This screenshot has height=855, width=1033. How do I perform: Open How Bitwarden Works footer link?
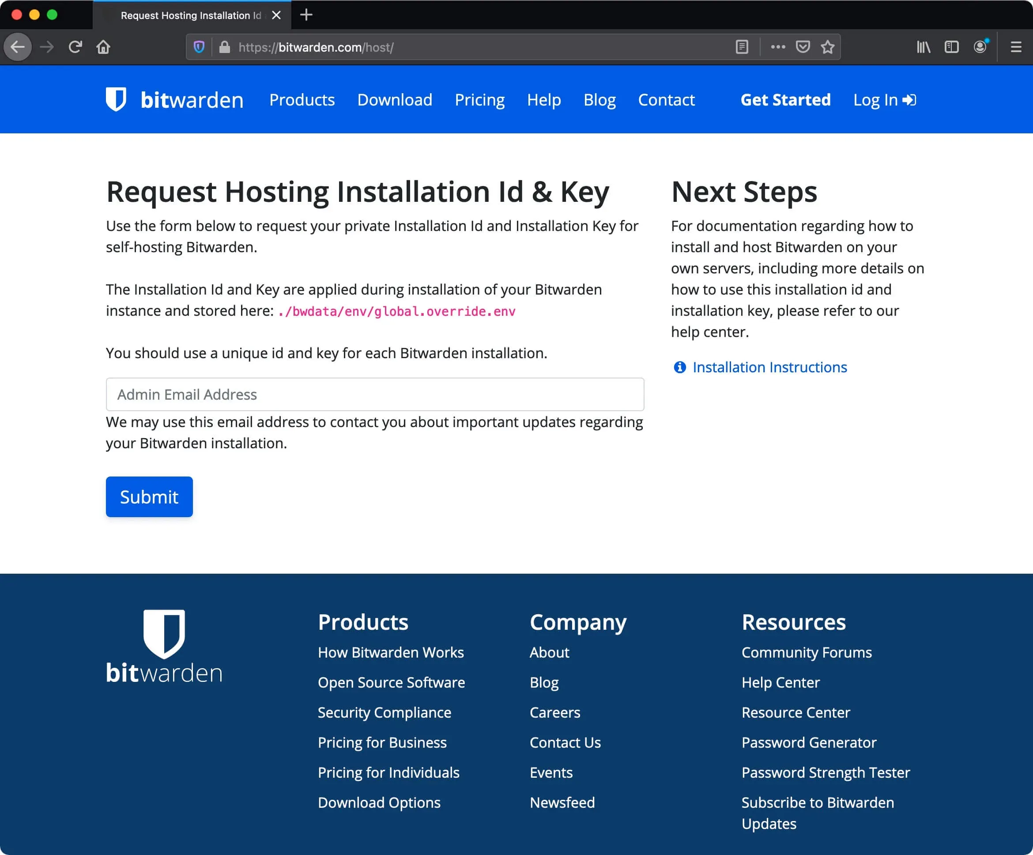click(x=391, y=652)
